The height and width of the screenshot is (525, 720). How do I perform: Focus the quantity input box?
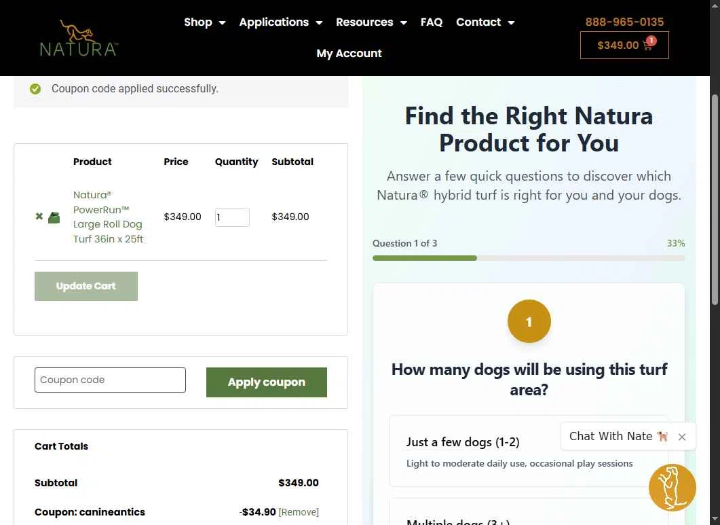(232, 217)
